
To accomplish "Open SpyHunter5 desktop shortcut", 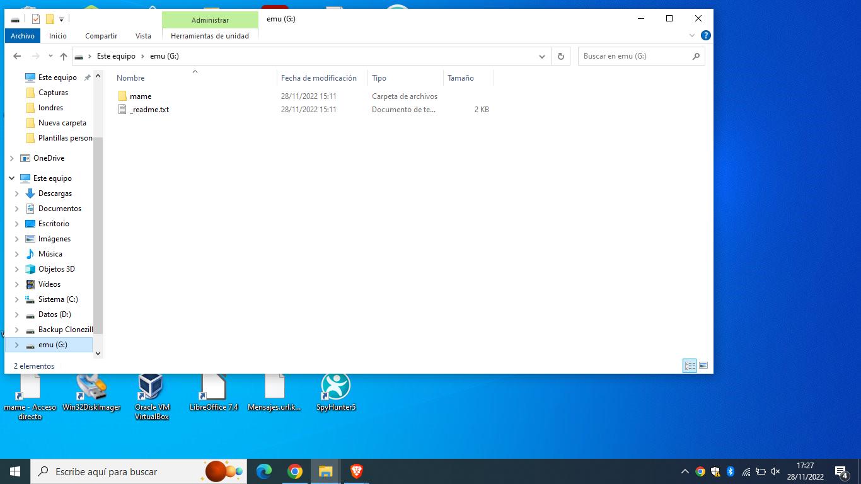I will tap(335, 392).
